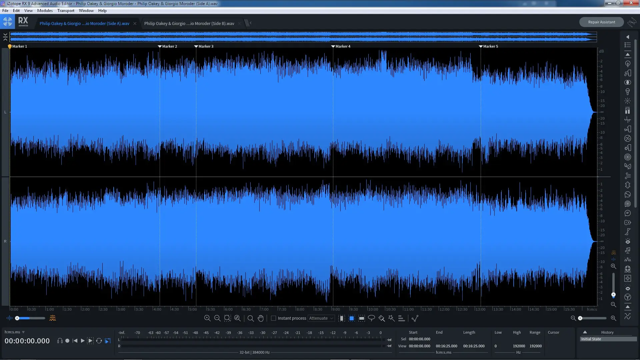This screenshot has width=640, height=360.
Task: Collapse the History panel triangle
Action: coord(585,332)
